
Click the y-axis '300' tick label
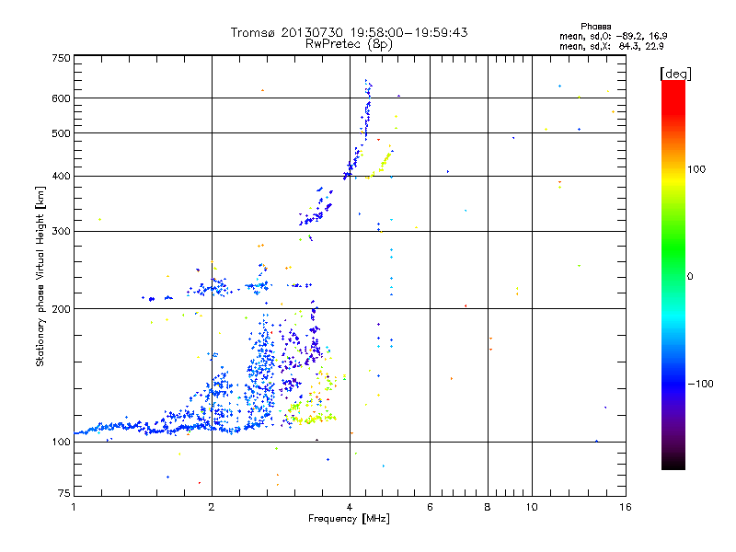click(61, 232)
